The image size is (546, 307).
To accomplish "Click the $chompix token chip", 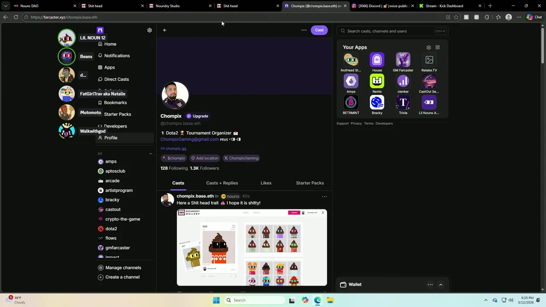I will click(174, 158).
